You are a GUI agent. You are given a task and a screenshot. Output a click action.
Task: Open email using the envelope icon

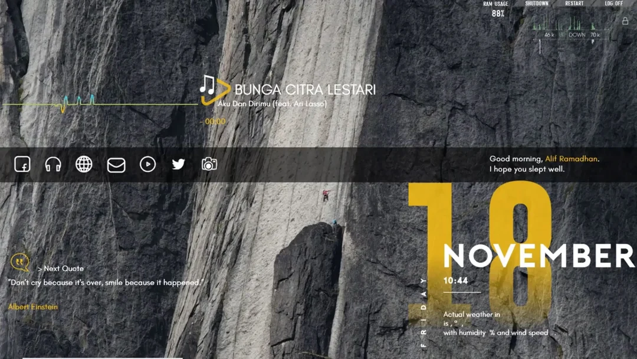pyautogui.click(x=116, y=166)
